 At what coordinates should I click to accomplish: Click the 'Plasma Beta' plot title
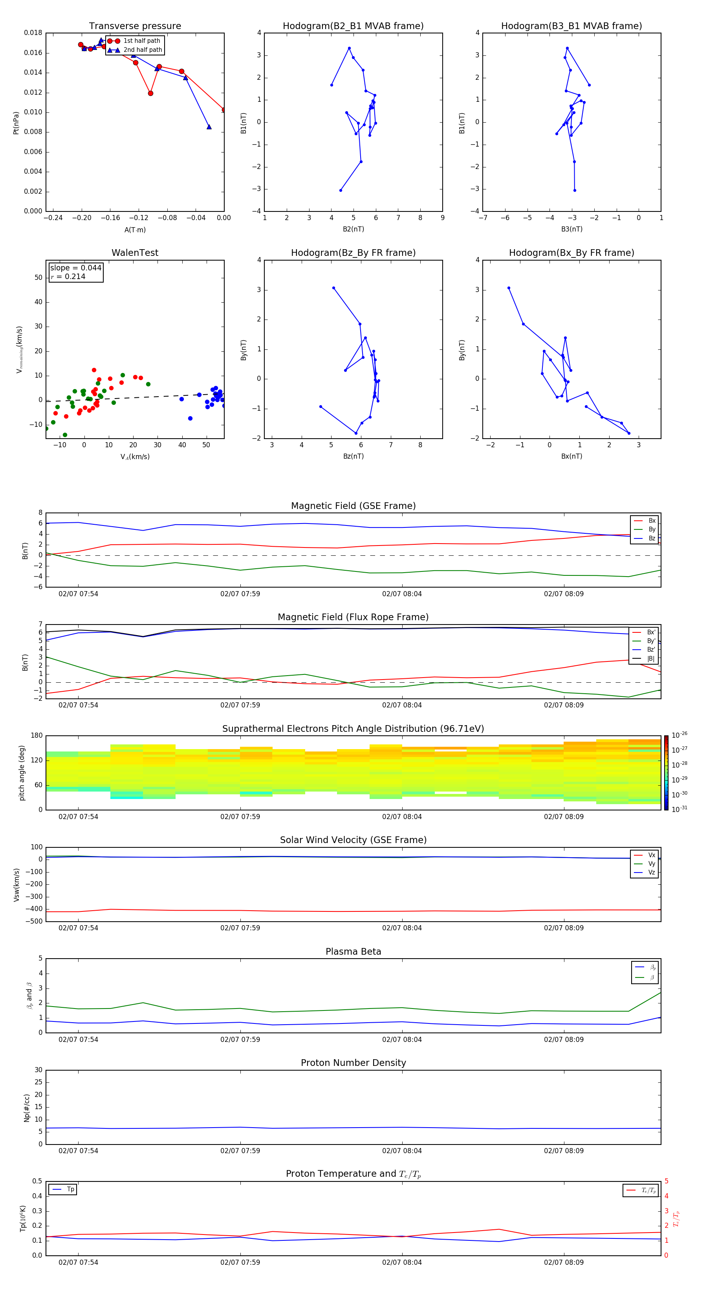point(353,952)
